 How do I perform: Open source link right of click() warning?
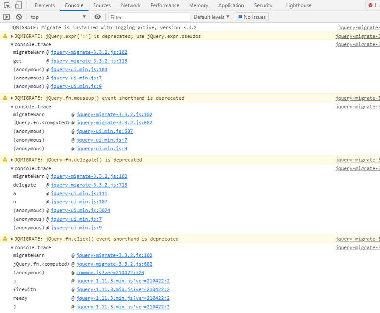(358, 239)
